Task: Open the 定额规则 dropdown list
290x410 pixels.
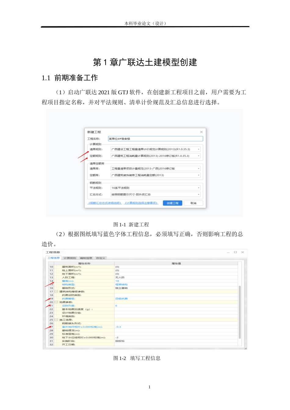Action: (x=198, y=156)
